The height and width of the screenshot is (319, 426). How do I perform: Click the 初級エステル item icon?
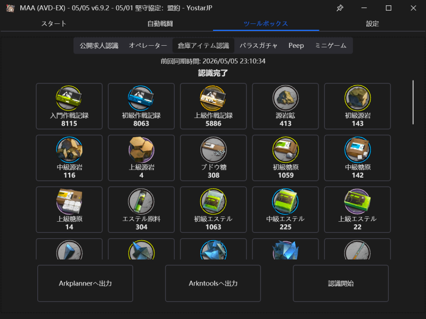click(214, 202)
